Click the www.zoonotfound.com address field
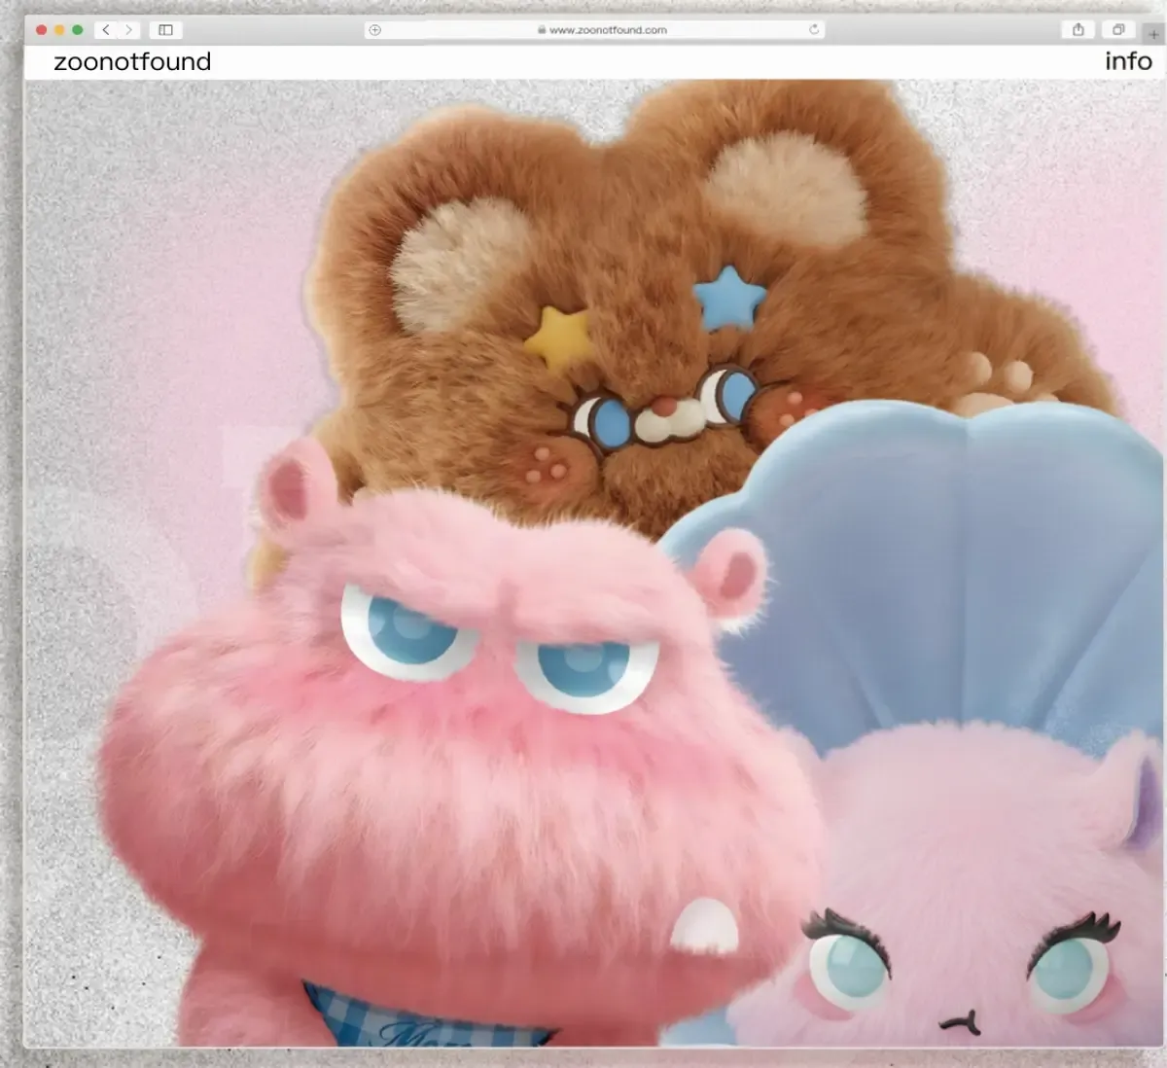 608,30
